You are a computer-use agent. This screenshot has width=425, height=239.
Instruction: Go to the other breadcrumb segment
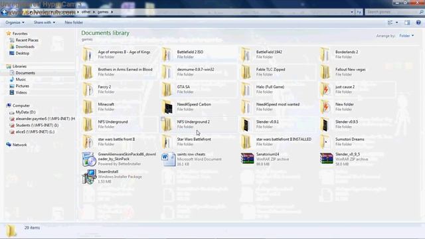[86, 12]
